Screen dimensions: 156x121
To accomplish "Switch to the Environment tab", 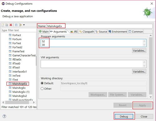I will coord(118,32).
